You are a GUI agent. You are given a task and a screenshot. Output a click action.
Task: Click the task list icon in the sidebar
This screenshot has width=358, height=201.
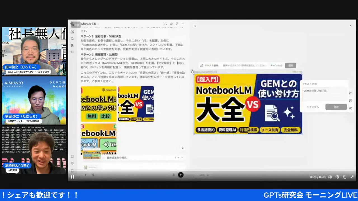pyautogui.click(x=72, y=51)
